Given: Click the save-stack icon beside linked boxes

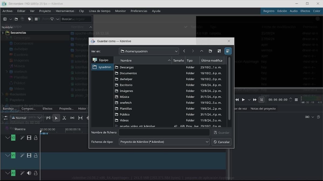Looking at the screenshot, I should click(318, 117).
